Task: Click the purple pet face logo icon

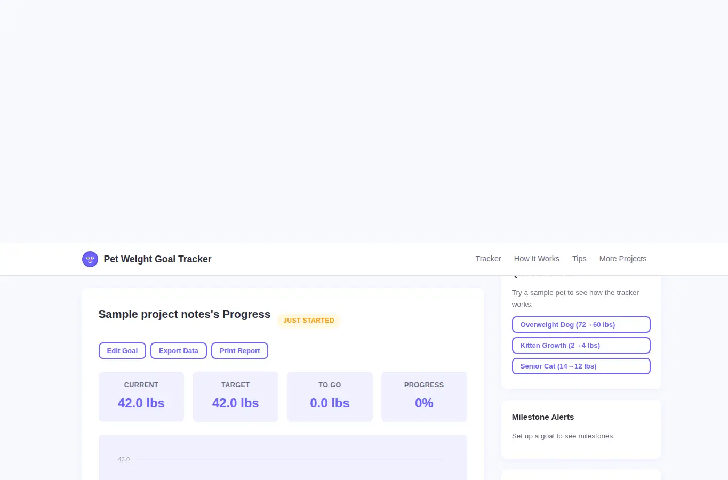Action: (90, 259)
